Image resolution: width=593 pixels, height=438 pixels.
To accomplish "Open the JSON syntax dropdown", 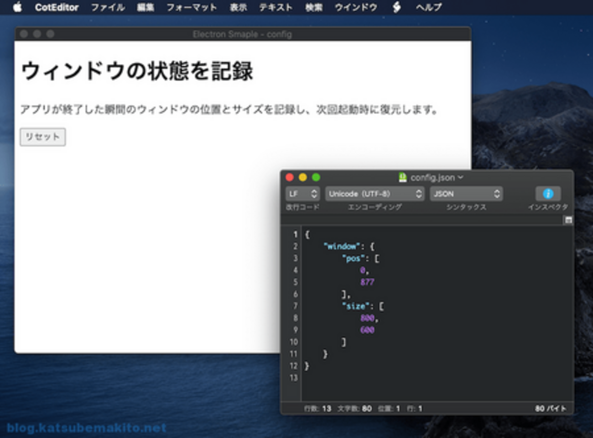I will coord(466,194).
